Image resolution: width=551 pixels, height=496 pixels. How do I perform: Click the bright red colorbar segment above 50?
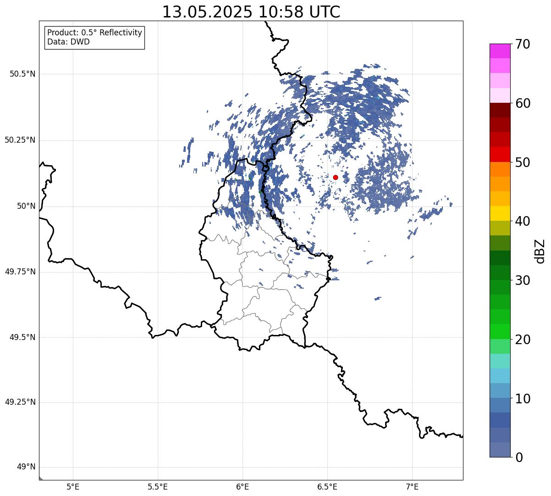(500, 154)
